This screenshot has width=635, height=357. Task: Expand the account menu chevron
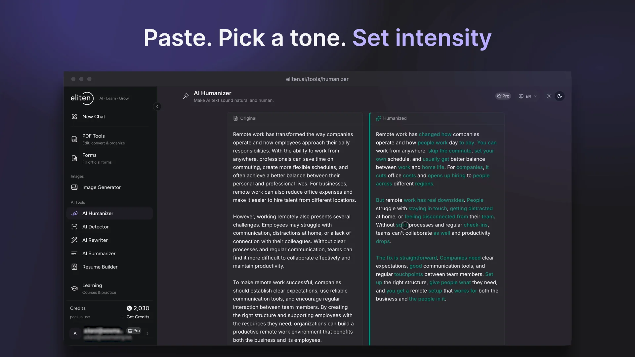tap(148, 334)
